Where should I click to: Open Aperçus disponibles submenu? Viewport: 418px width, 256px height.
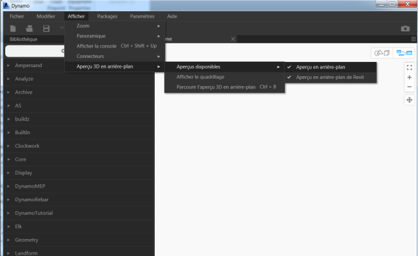(x=225, y=66)
